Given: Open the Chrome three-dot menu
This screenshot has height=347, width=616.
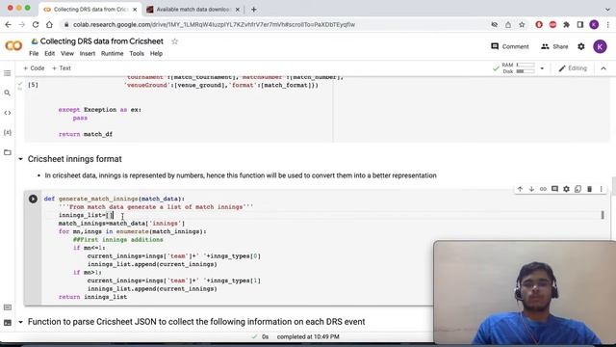Looking at the screenshot, I should 607,24.
